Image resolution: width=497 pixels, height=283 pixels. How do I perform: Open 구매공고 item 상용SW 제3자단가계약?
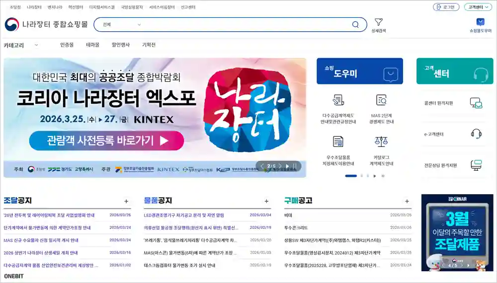tap(332, 240)
